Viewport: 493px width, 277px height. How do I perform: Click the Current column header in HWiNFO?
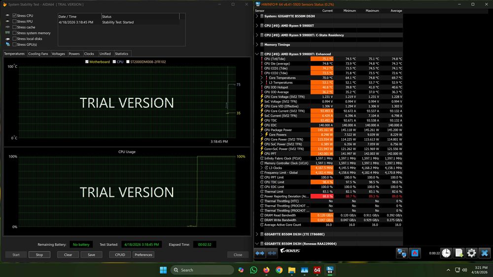coord(327,11)
